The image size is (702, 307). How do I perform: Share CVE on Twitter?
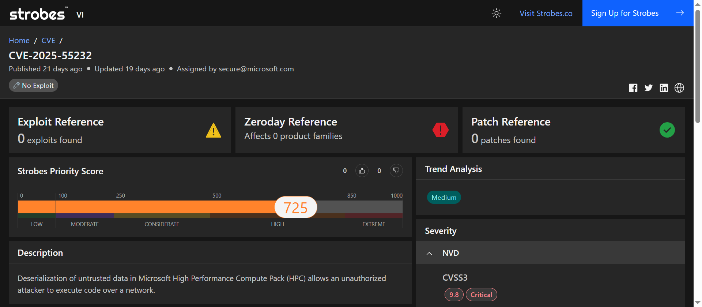[x=648, y=88]
